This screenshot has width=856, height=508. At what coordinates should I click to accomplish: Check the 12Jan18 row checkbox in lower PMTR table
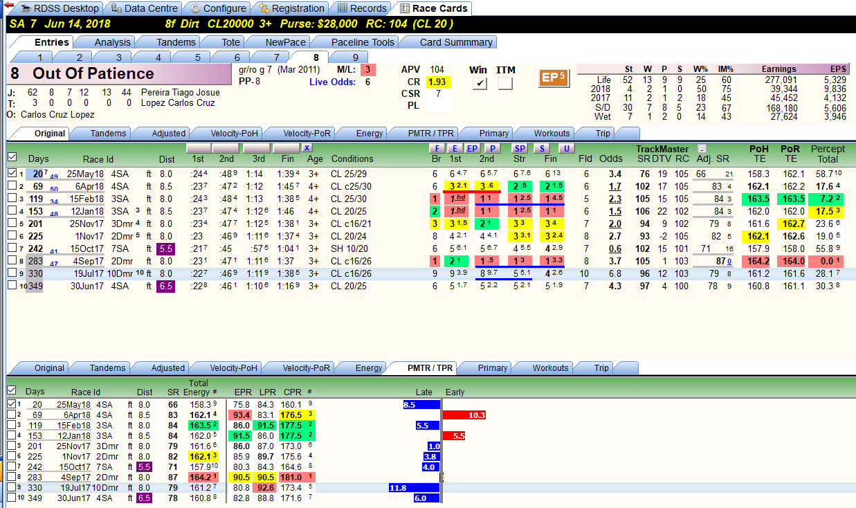(x=11, y=437)
